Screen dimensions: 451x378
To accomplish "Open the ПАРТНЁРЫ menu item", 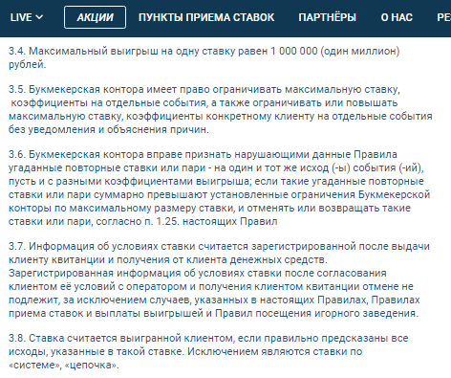I will [x=327, y=17].
